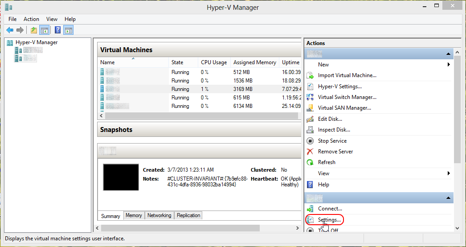The height and width of the screenshot is (247, 466).
Task: Open Hyper-V Settings... action
Action: pyautogui.click(x=339, y=86)
